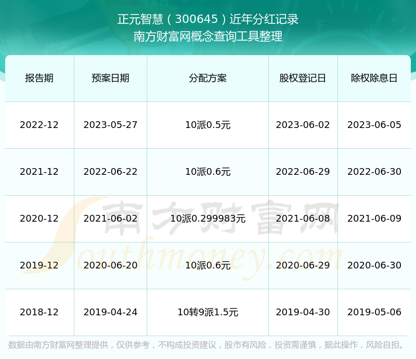Click ex-dividend date 2023-06-05
Viewport: 416px width, 359px height.
(x=374, y=125)
